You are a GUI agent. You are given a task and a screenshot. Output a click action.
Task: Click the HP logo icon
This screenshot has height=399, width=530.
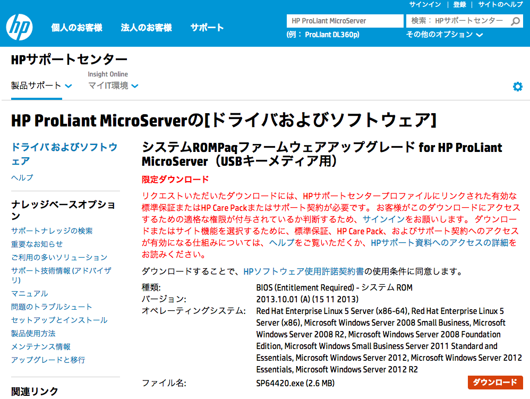click(20, 27)
